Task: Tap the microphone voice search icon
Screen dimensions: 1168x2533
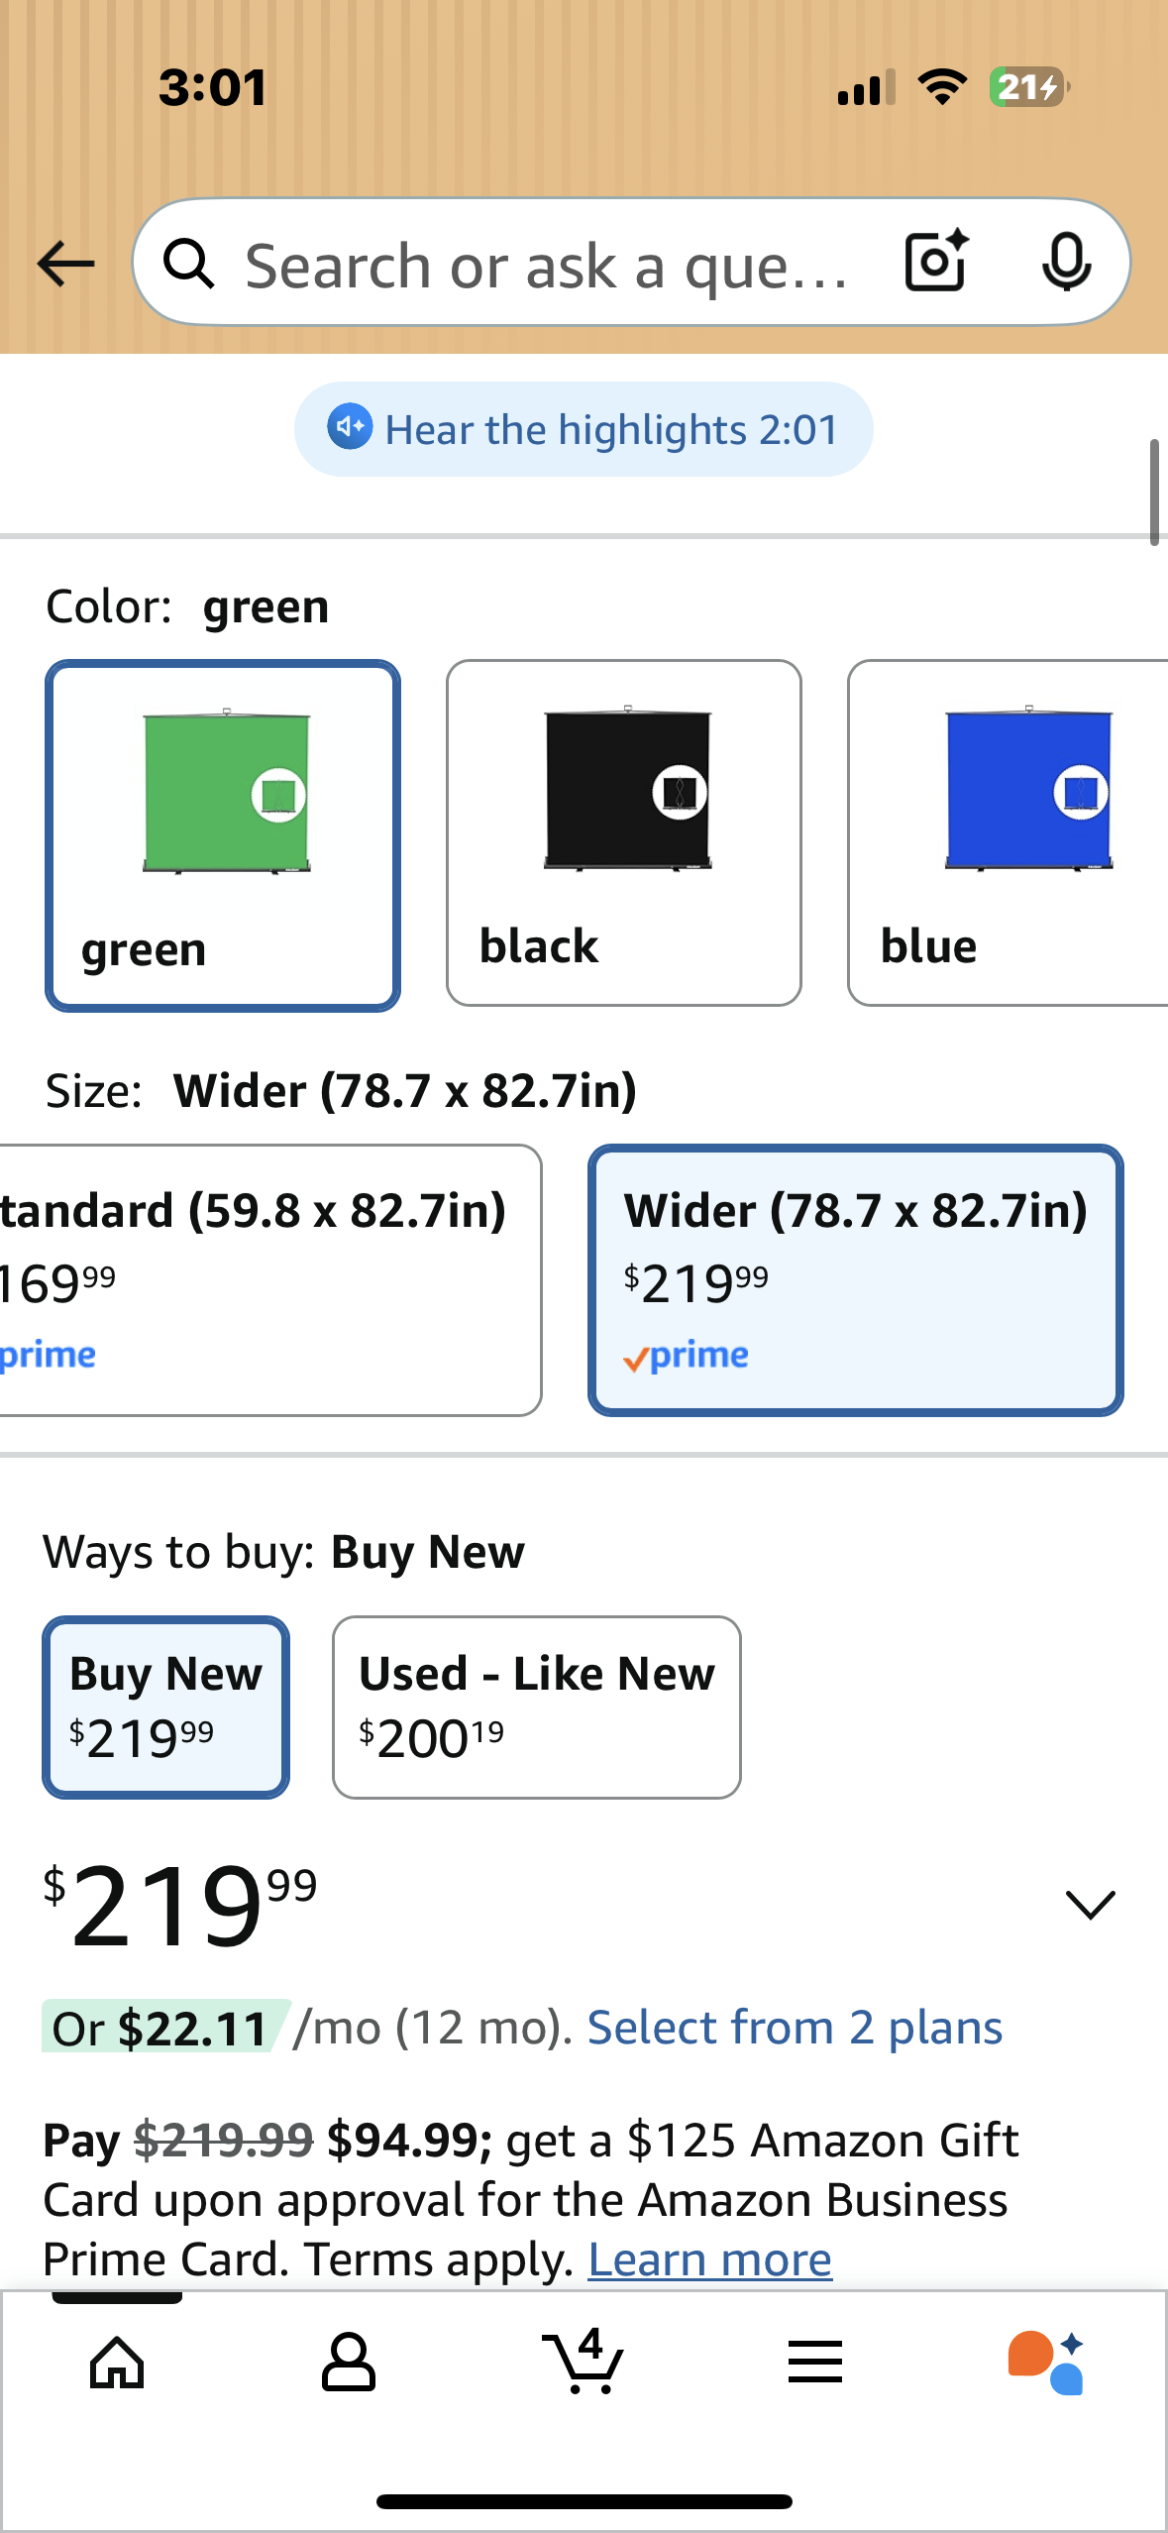Action: [1066, 262]
